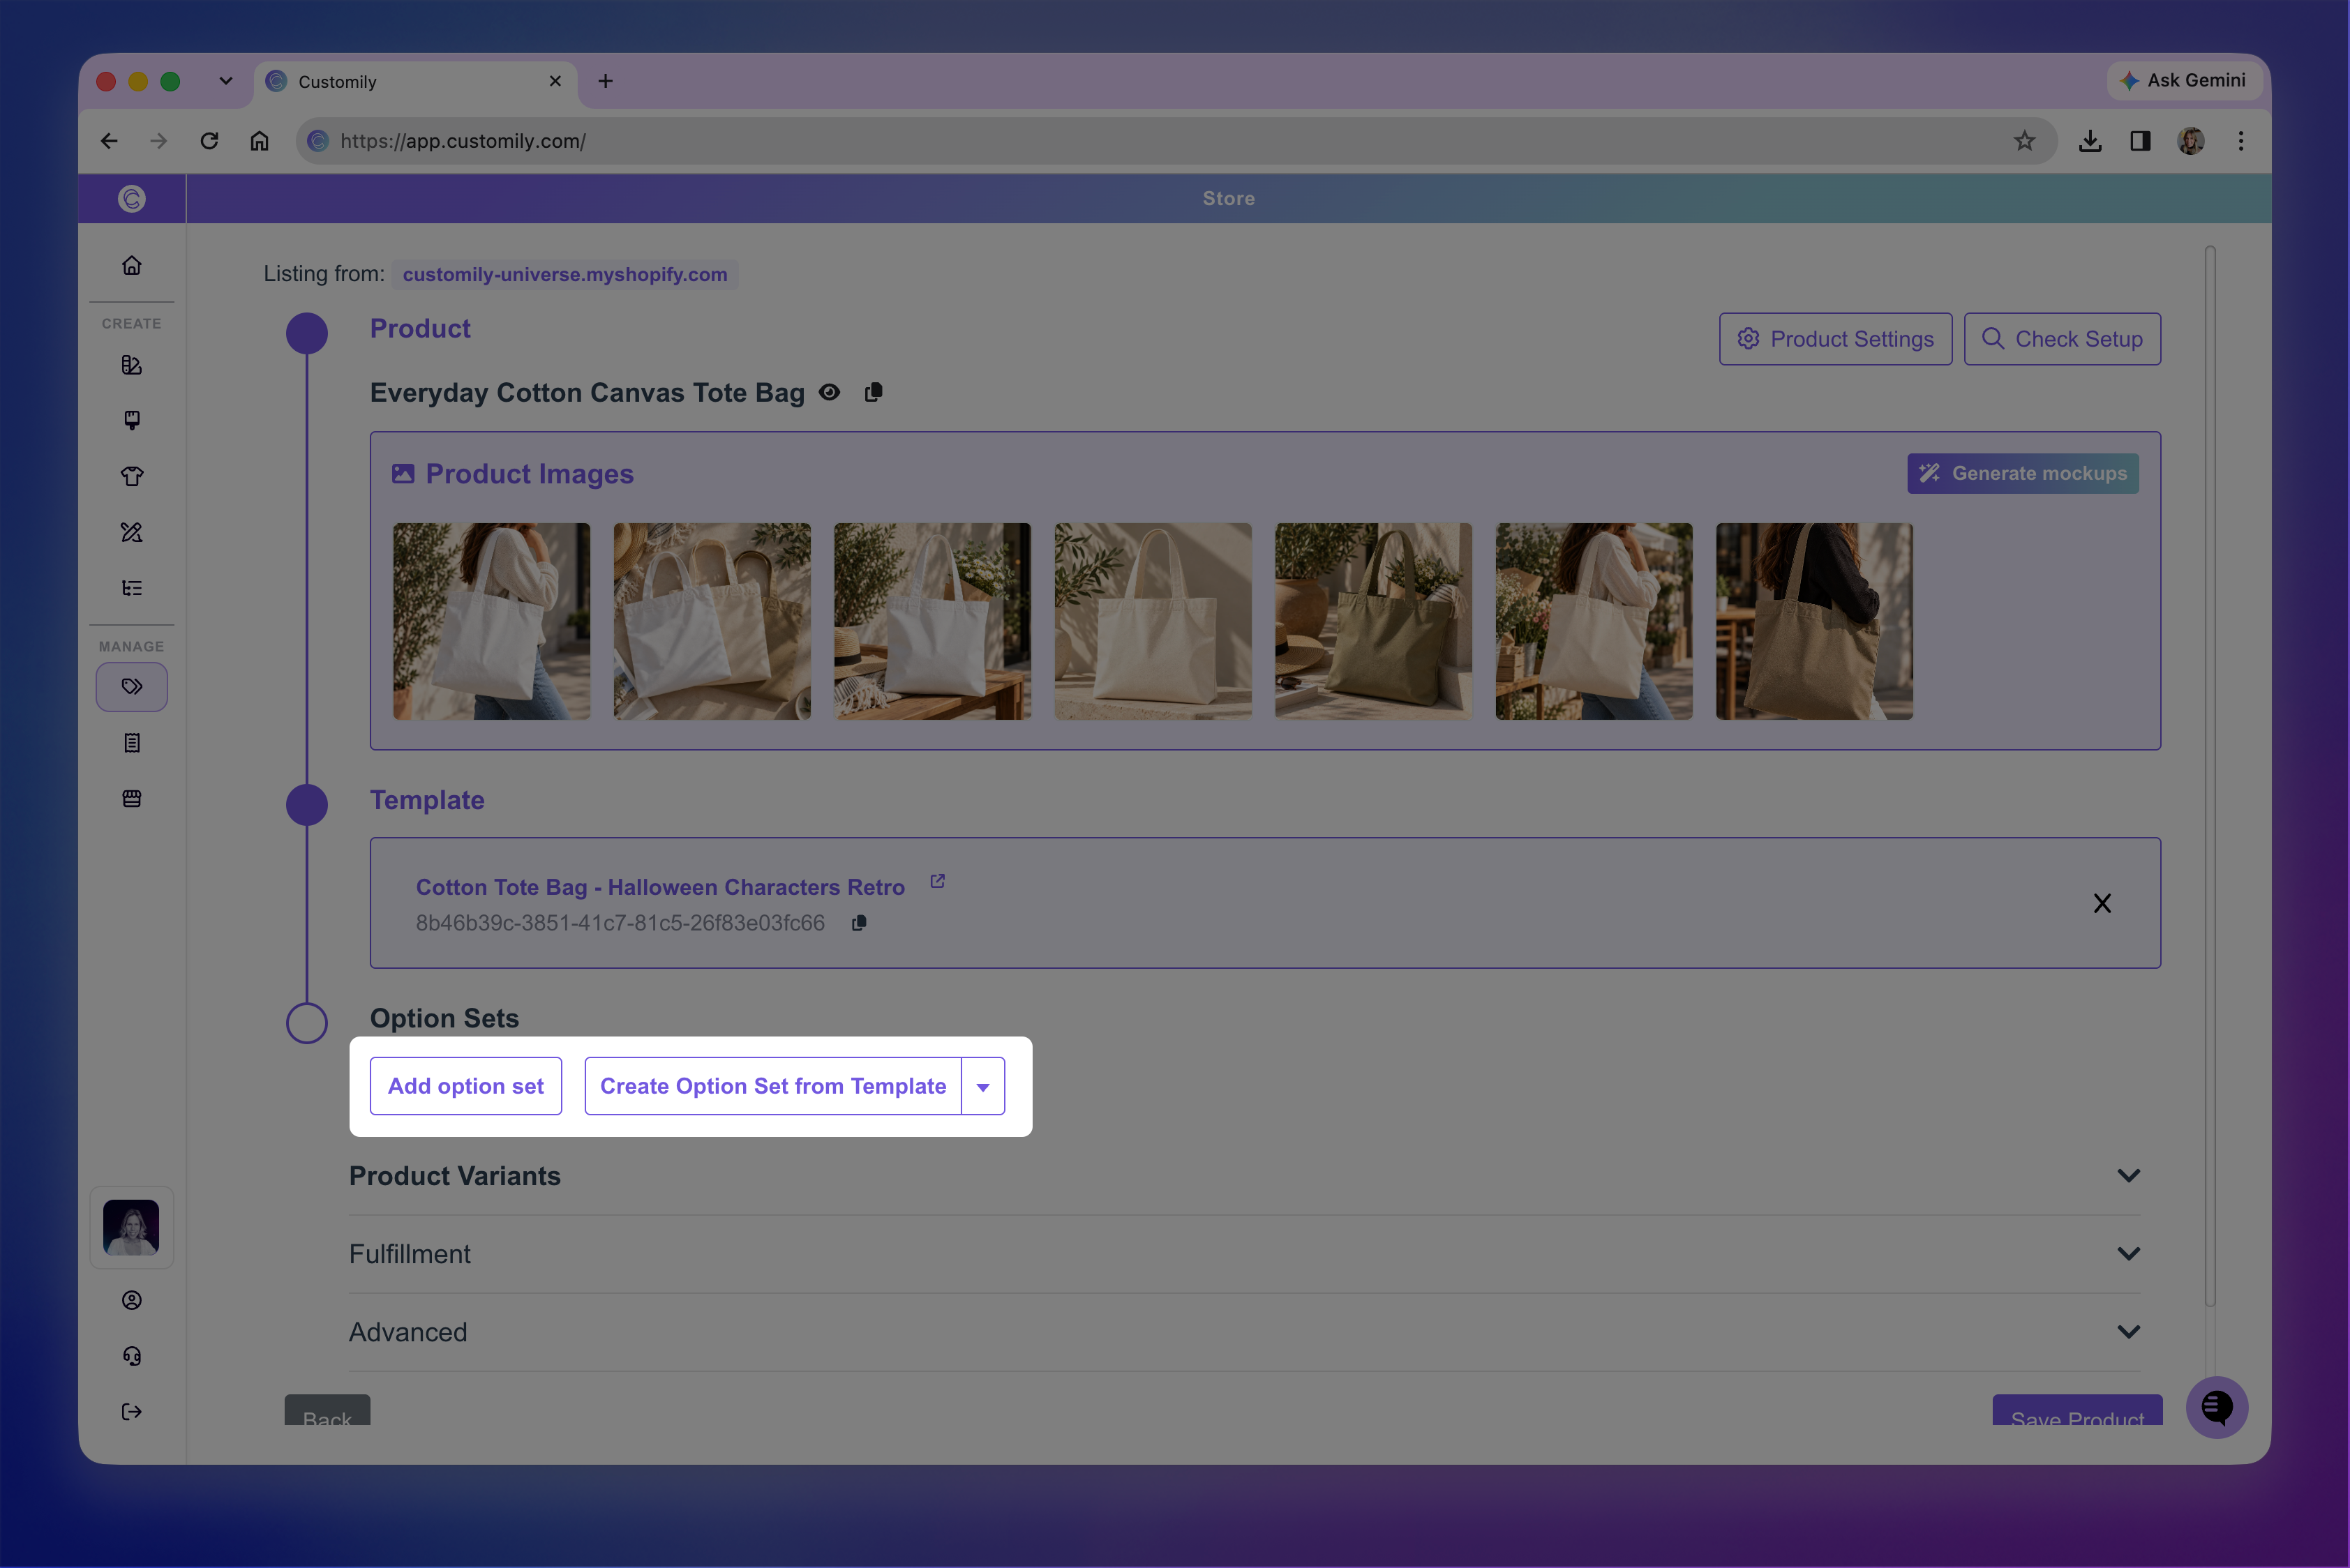The height and width of the screenshot is (1568, 2350).
Task: Click the Back button
Action: coord(327,1410)
